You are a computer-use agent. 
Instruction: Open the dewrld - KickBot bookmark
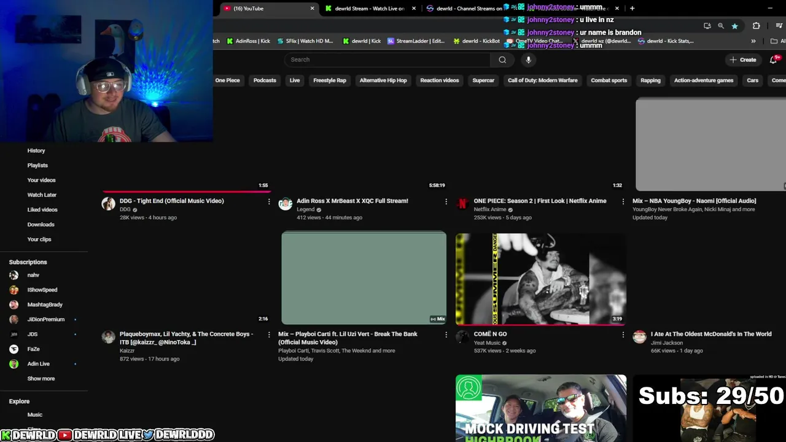point(477,41)
